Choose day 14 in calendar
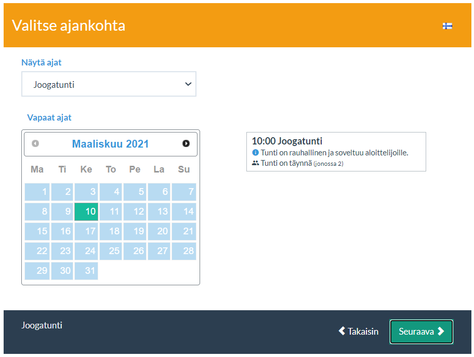The height and width of the screenshot is (357, 474). coord(184,211)
